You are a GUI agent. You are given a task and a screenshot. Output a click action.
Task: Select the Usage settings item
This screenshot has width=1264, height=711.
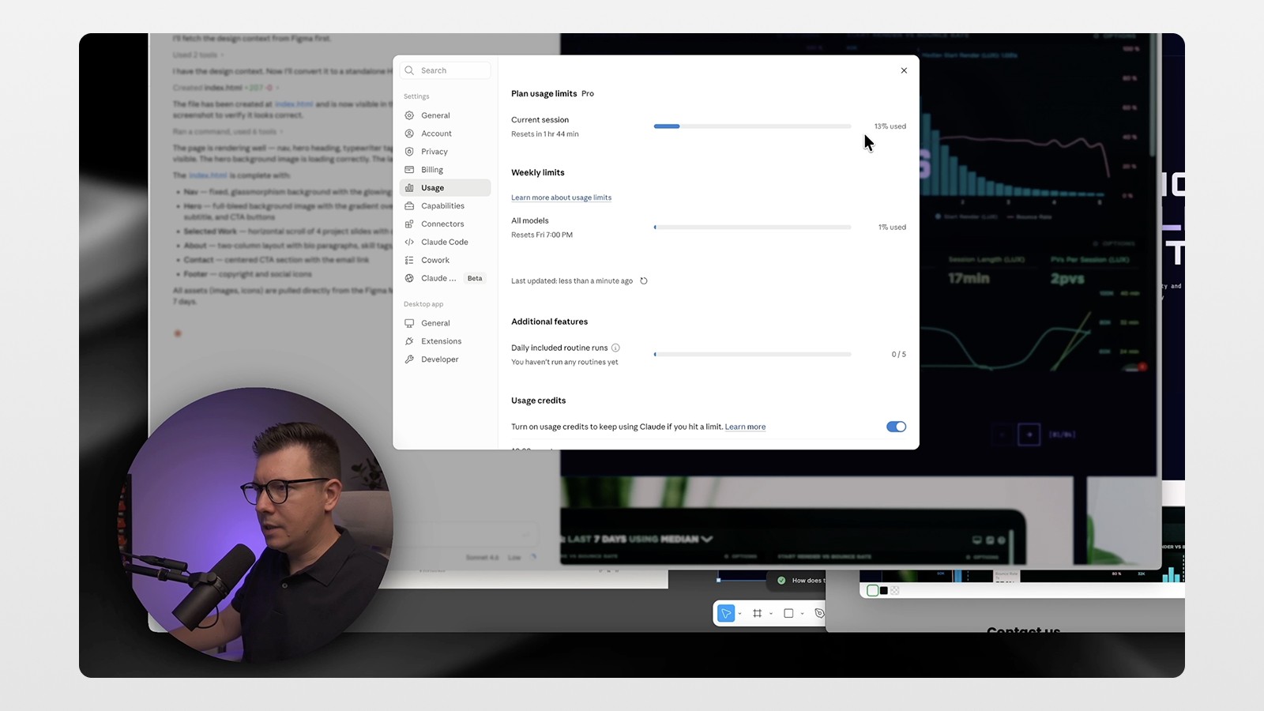pyautogui.click(x=445, y=188)
